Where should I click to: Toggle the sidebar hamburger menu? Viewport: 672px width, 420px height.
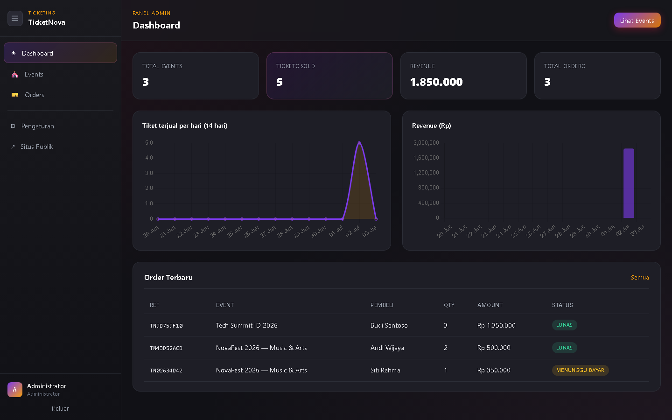pyautogui.click(x=15, y=18)
